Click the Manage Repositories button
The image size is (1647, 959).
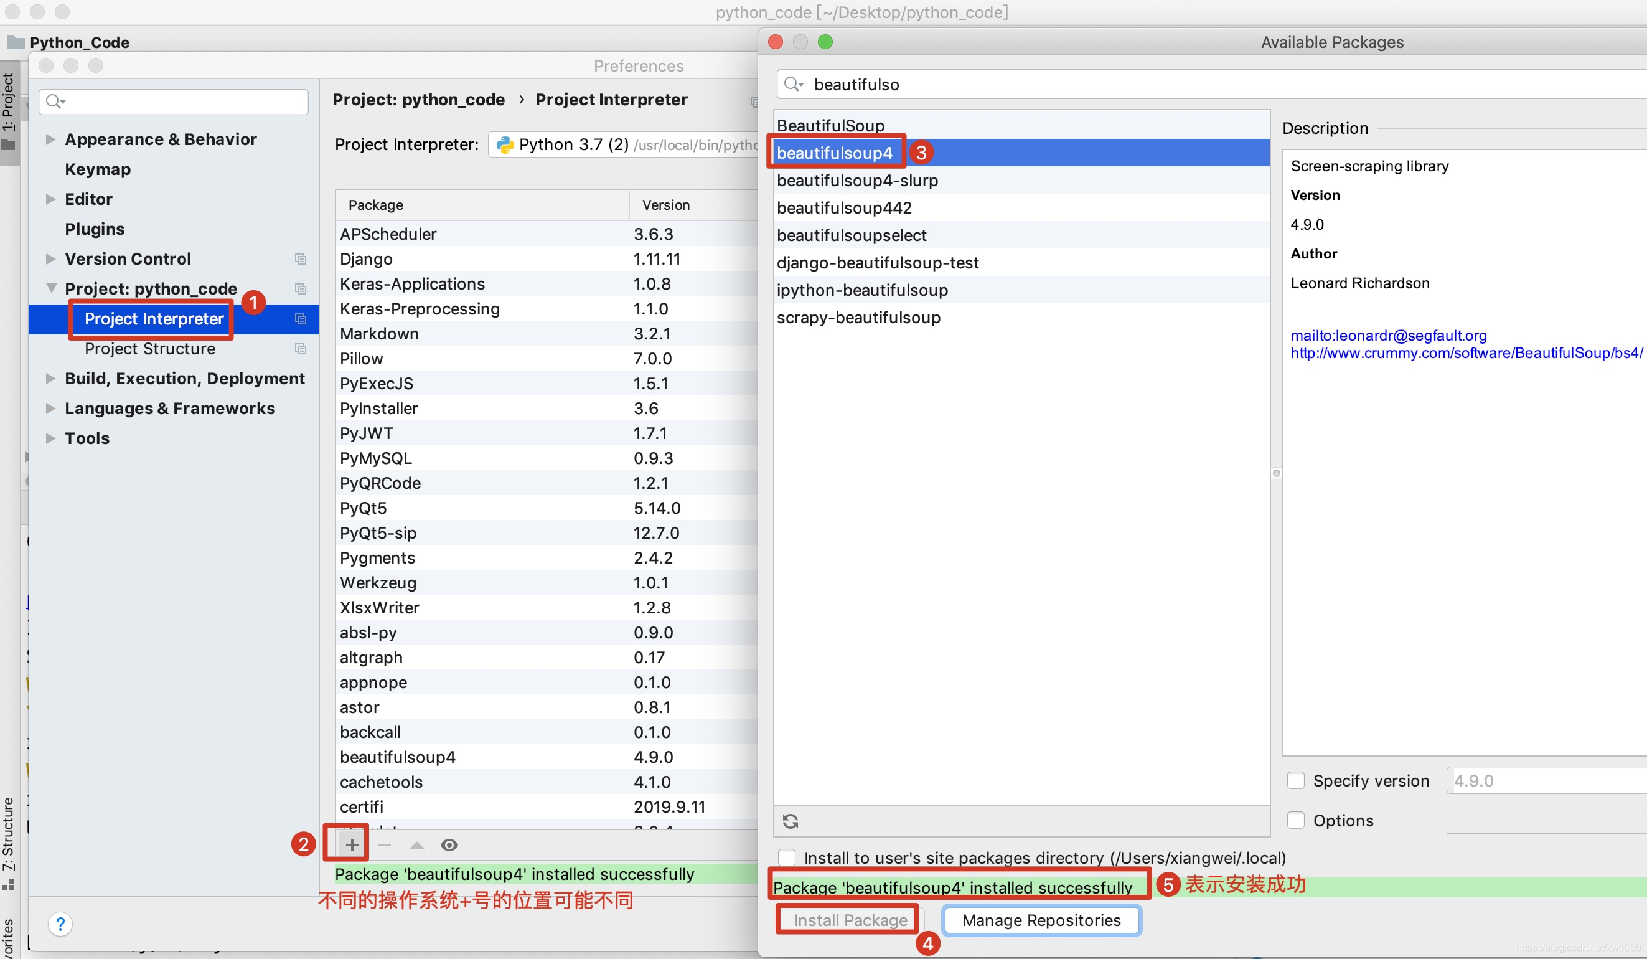point(1041,920)
